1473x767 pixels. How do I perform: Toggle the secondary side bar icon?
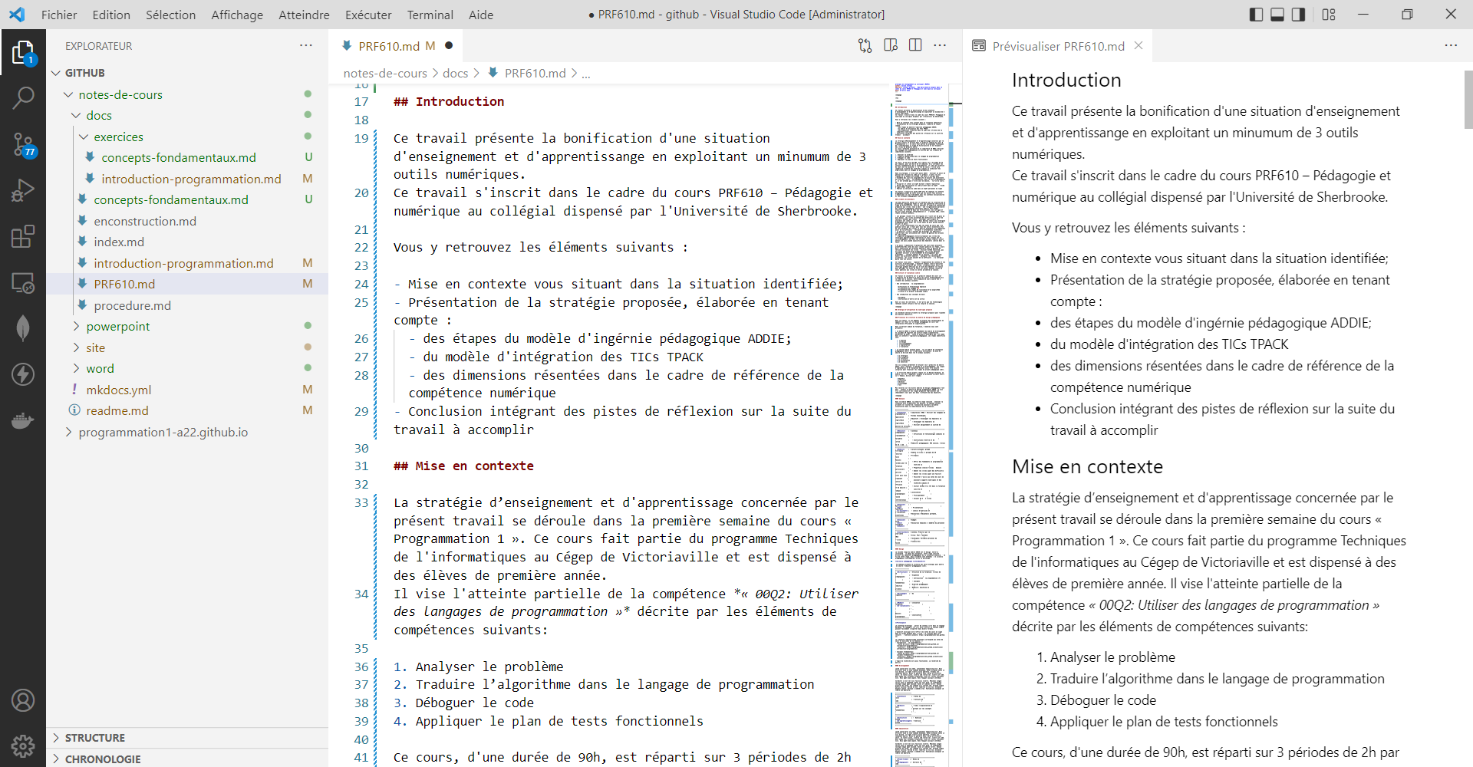click(x=1298, y=15)
